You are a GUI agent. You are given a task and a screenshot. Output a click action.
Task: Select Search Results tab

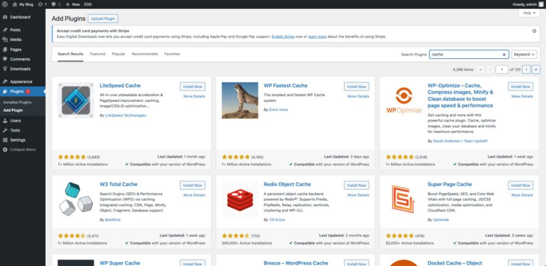click(70, 54)
